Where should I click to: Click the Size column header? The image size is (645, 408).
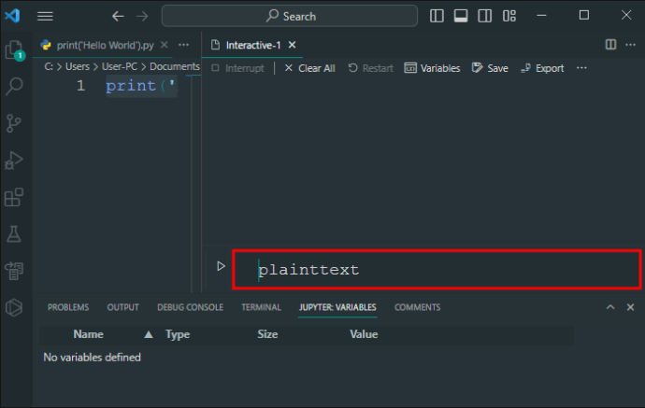[267, 334]
